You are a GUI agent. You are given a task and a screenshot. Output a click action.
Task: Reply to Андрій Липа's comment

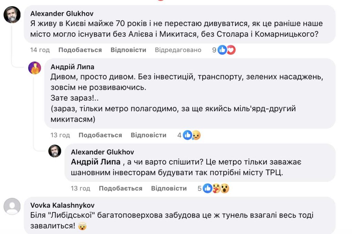tap(148, 135)
